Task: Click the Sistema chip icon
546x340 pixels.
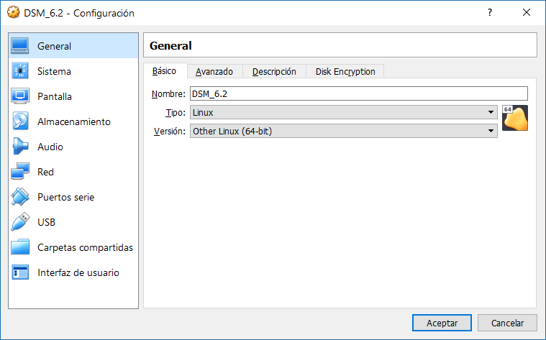Action: click(x=20, y=71)
